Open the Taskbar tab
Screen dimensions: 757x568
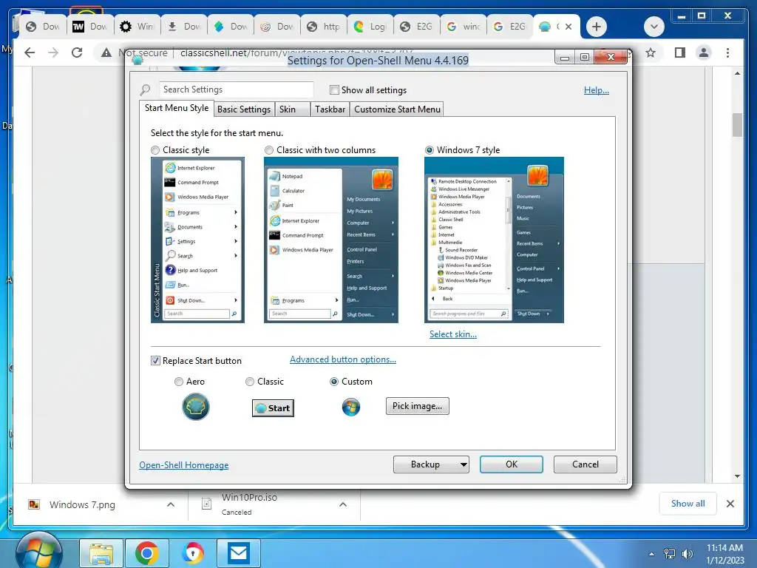[x=330, y=109]
